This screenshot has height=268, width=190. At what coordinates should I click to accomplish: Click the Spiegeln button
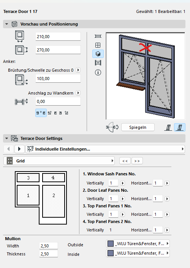coord(138,127)
